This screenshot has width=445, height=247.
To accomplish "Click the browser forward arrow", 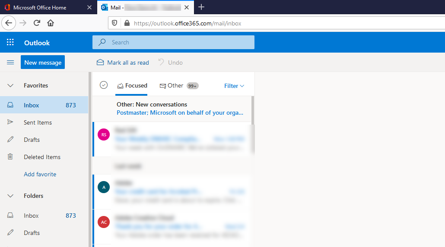I will coord(23,23).
